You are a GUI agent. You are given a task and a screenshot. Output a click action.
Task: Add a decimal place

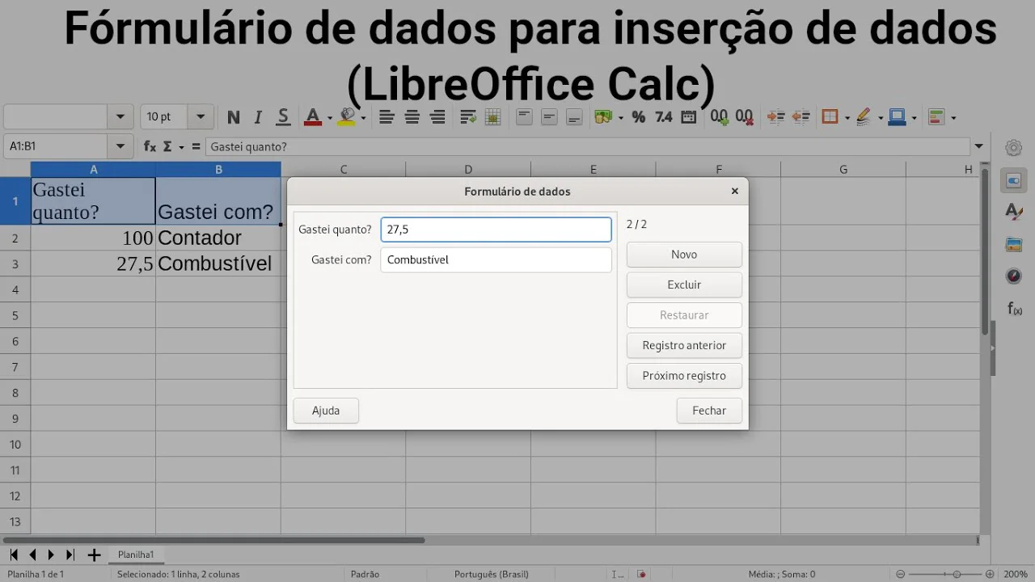point(720,117)
